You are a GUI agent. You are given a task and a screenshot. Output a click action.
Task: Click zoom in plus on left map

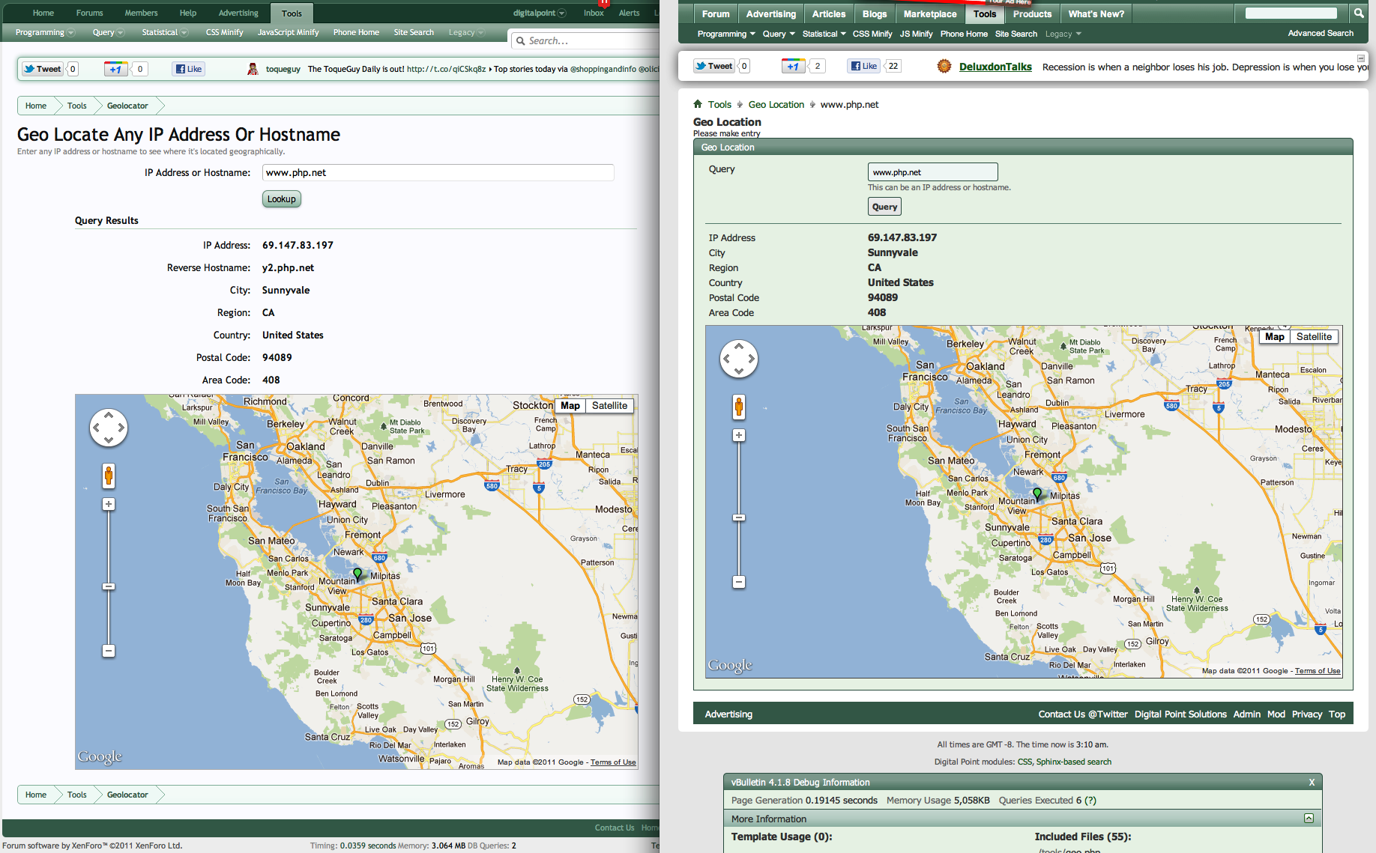109,504
